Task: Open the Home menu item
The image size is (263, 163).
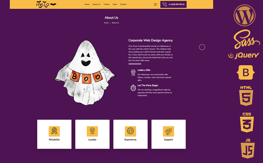Action: (x=87, y=4)
